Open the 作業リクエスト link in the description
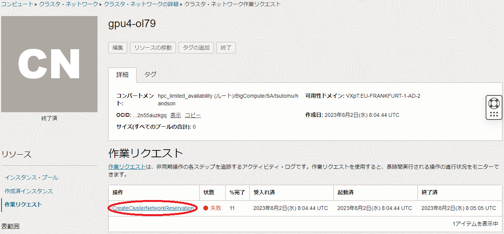Screen dimensions: 504x234 point(127,167)
